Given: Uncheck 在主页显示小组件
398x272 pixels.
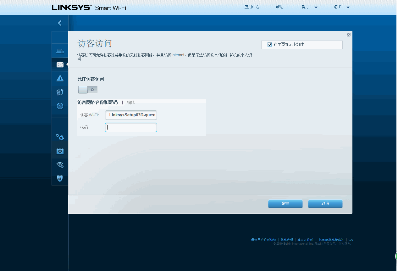Looking at the screenshot, I should point(269,44).
